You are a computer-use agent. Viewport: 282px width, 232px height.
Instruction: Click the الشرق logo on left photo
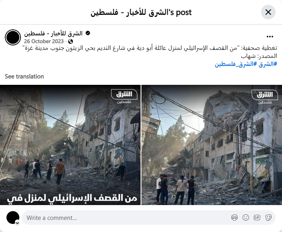pyautogui.click(x=124, y=96)
